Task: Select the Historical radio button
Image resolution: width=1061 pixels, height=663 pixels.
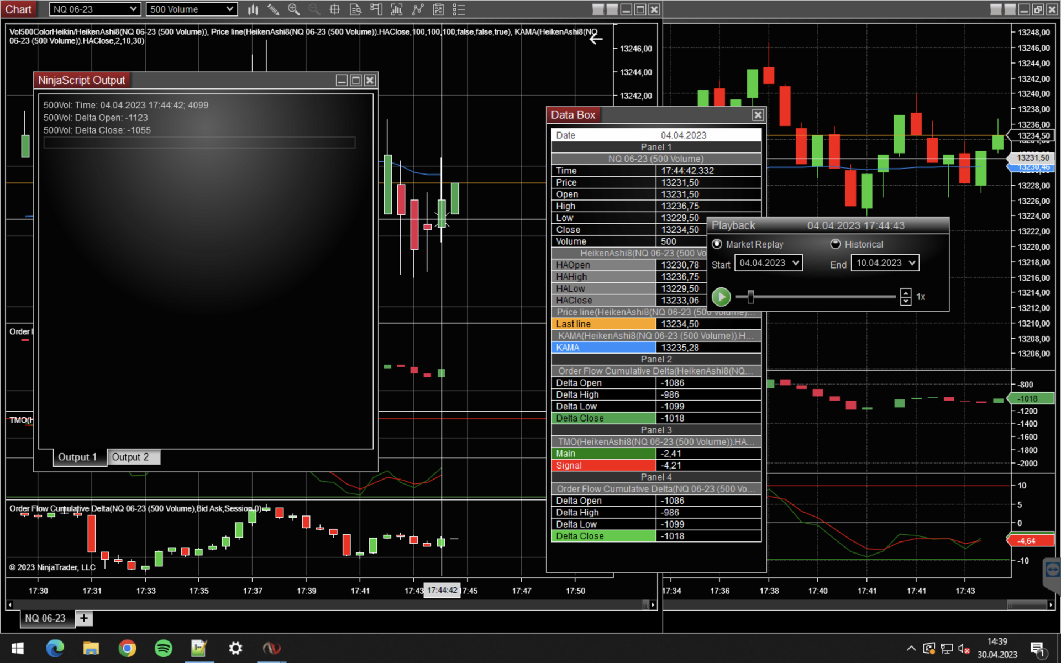Action: click(836, 244)
